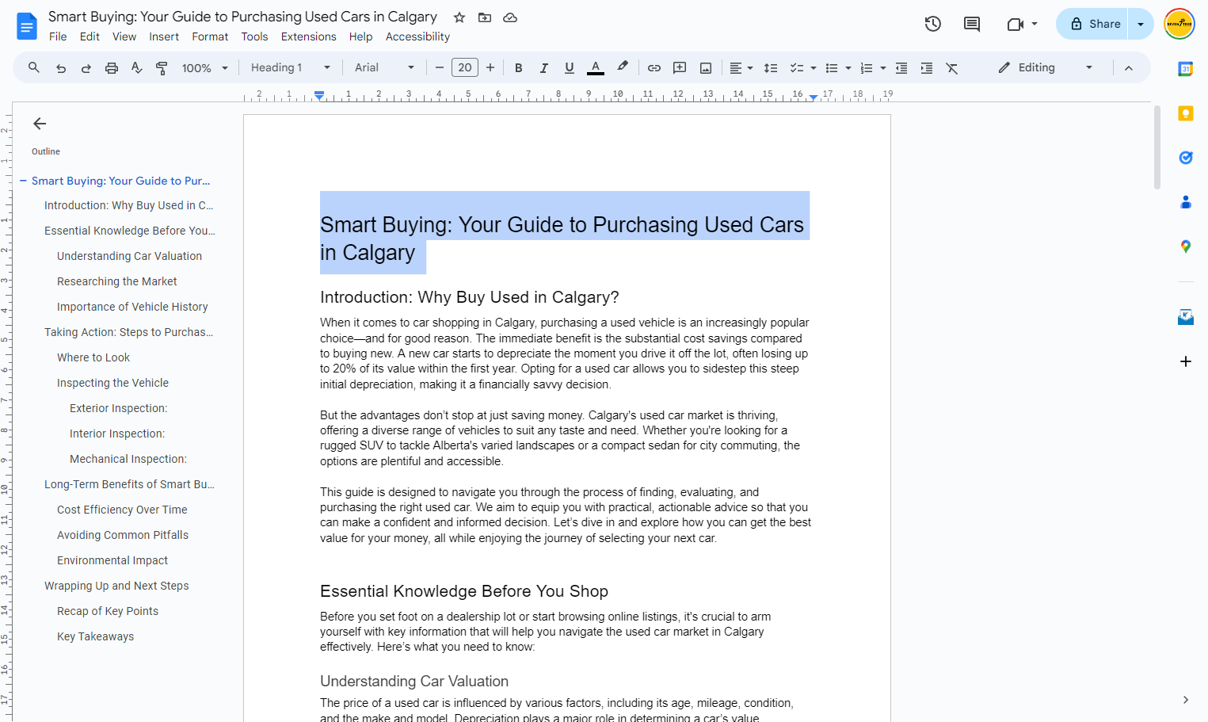
Task: Go to 'Researching the Market' outline heading
Action: click(x=117, y=281)
